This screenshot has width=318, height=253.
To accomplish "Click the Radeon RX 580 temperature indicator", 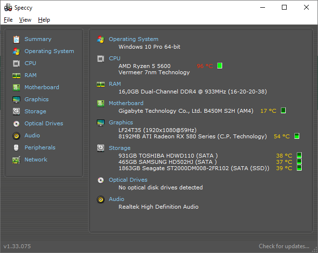I will pos(297,136).
